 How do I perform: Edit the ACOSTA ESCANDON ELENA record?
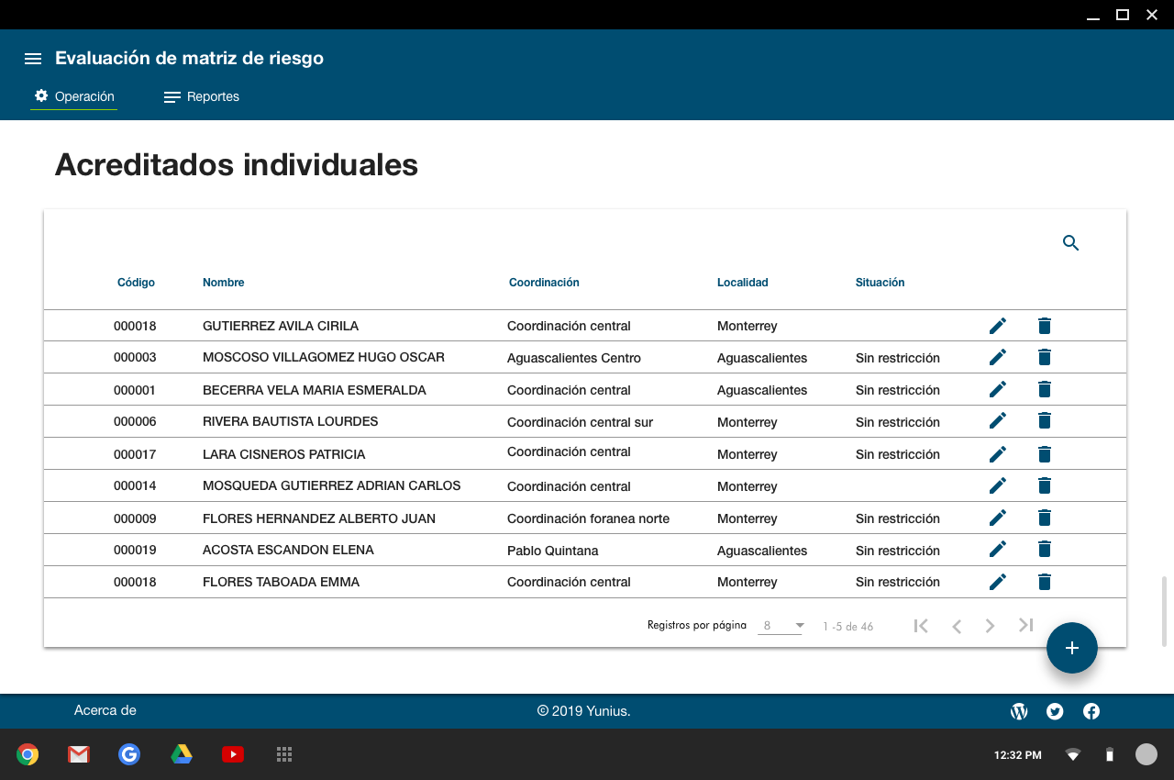[x=998, y=550]
